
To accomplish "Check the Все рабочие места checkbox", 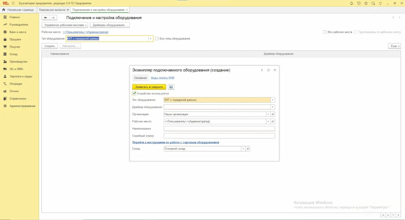I will tap(325, 32).
